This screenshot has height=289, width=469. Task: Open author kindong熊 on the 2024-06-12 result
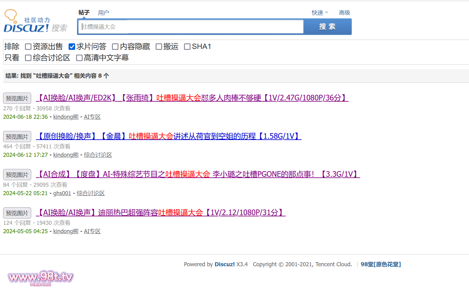point(66,155)
